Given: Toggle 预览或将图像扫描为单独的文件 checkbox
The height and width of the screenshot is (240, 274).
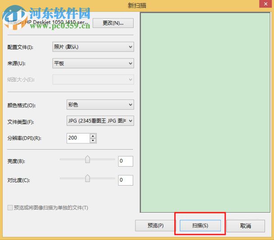Looking at the screenshot, I should tap(10, 208).
